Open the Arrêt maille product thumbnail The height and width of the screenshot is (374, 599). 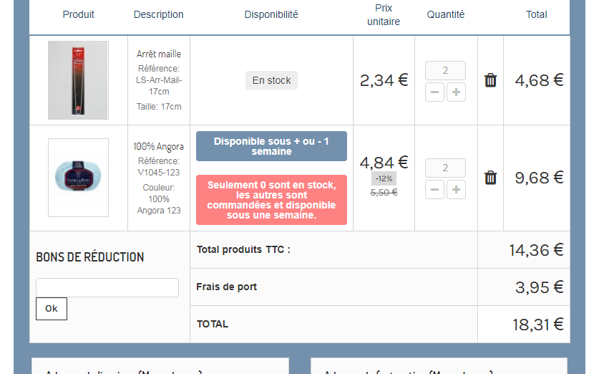click(x=78, y=80)
